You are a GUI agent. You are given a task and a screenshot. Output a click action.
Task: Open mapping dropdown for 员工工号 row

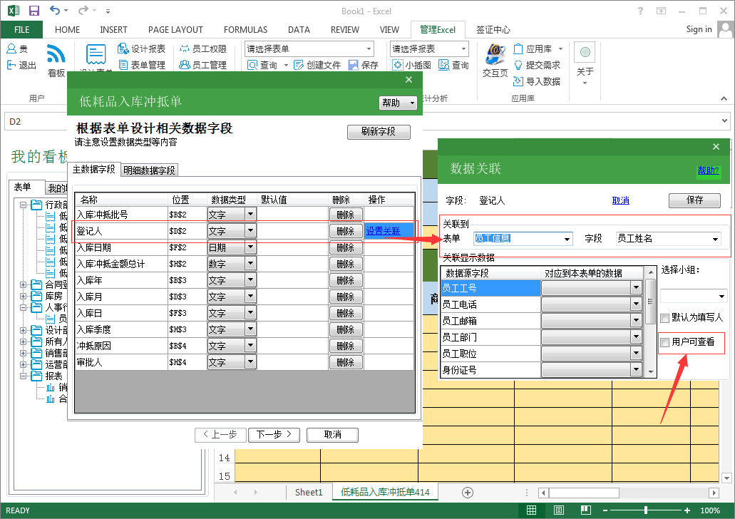[636, 287]
